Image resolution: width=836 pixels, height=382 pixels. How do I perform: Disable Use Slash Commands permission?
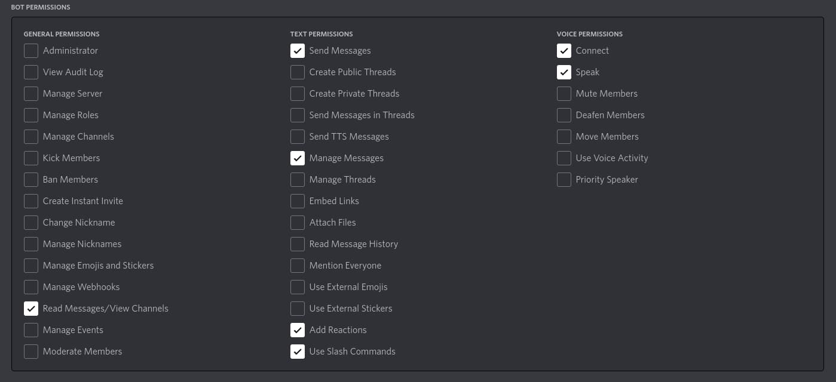(298, 352)
